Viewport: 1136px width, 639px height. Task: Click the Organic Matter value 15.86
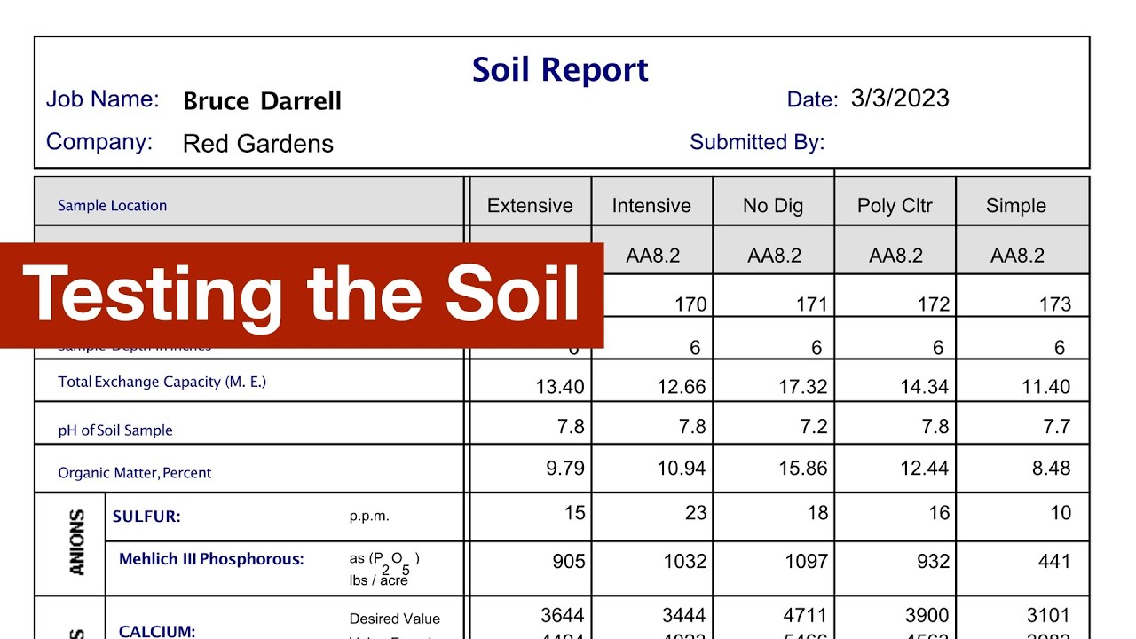(801, 468)
